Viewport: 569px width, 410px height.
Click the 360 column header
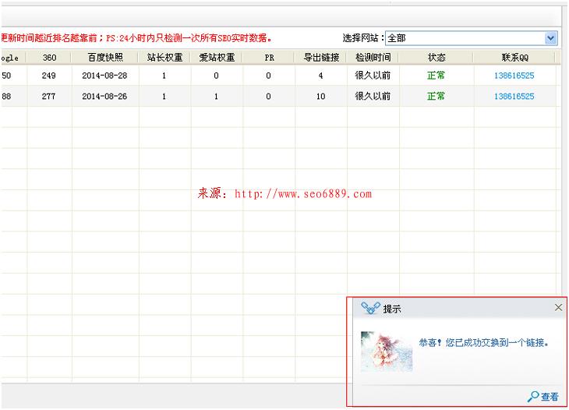pos(49,57)
